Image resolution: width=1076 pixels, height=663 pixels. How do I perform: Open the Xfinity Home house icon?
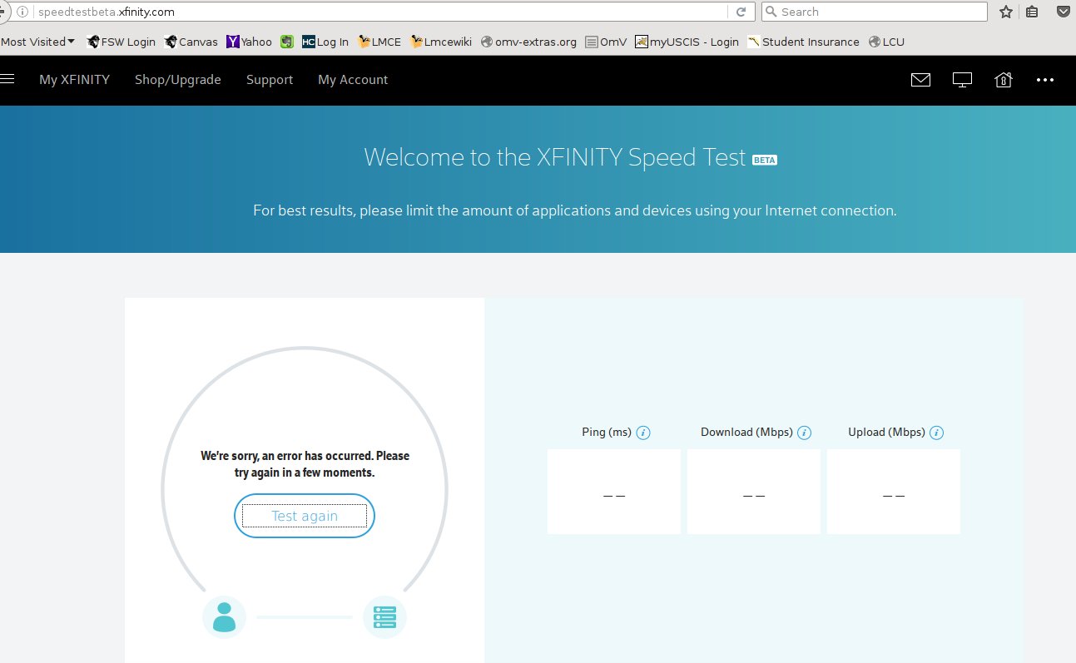[1004, 80]
